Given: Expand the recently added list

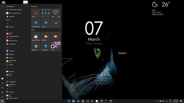Looking at the screenshot, I should (8, 20).
